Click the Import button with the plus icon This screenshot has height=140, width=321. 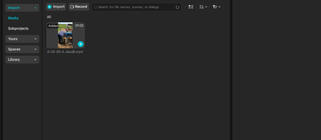pyautogui.click(x=56, y=7)
